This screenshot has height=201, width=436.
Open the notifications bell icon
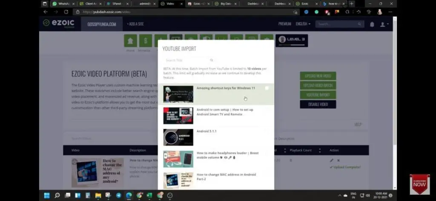pos(372,24)
